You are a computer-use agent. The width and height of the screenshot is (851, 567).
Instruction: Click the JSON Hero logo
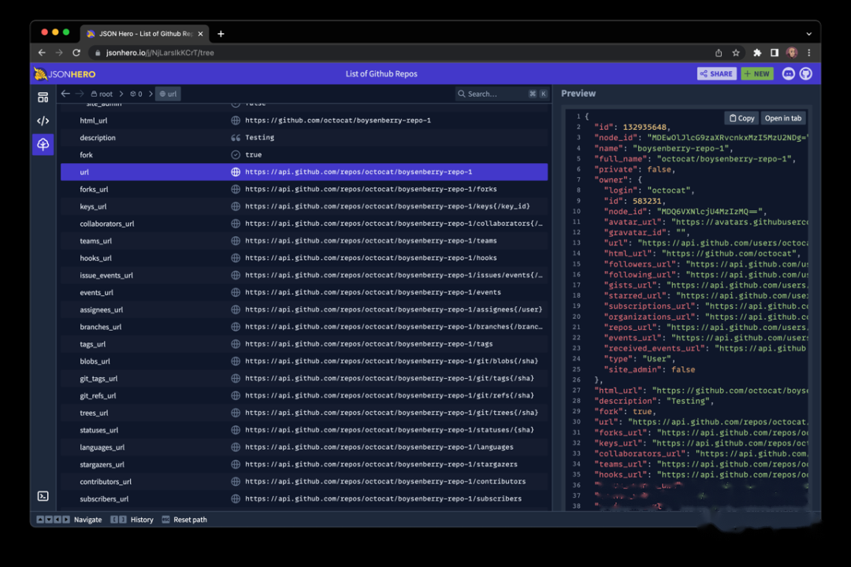click(65, 74)
